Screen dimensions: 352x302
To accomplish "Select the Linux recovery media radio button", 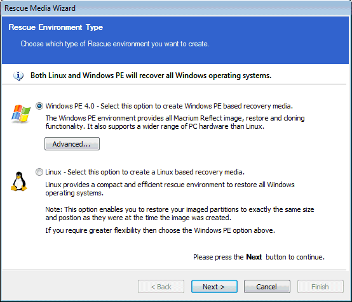I will click(x=39, y=172).
